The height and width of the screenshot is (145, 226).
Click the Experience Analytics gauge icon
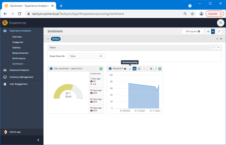click(5, 31)
